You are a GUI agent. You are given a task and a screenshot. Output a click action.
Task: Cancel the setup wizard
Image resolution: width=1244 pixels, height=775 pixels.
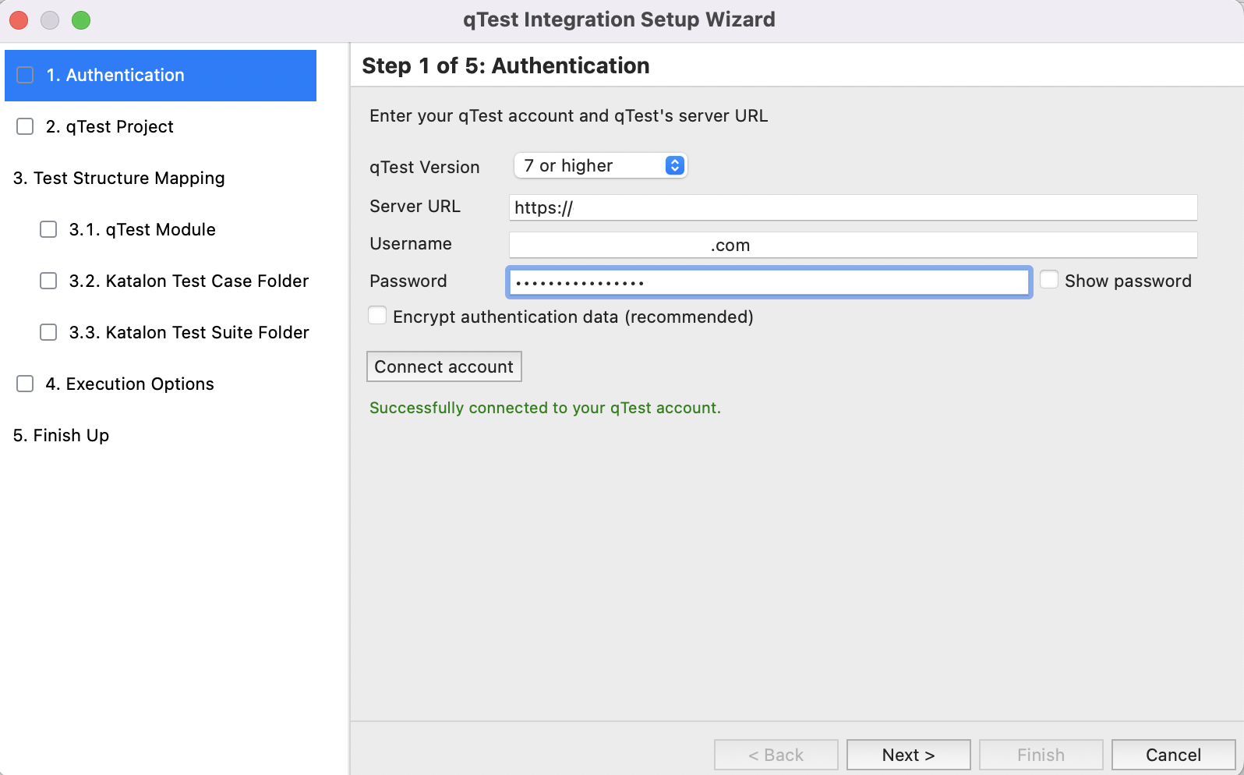pyautogui.click(x=1172, y=755)
